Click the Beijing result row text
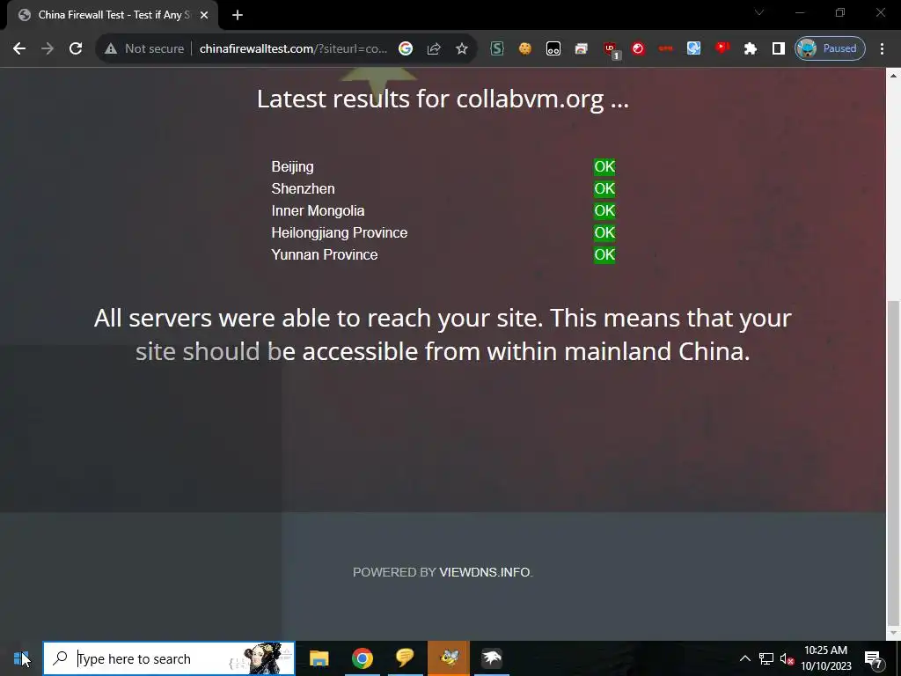Image resolution: width=901 pixels, height=676 pixels. click(292, 166)
